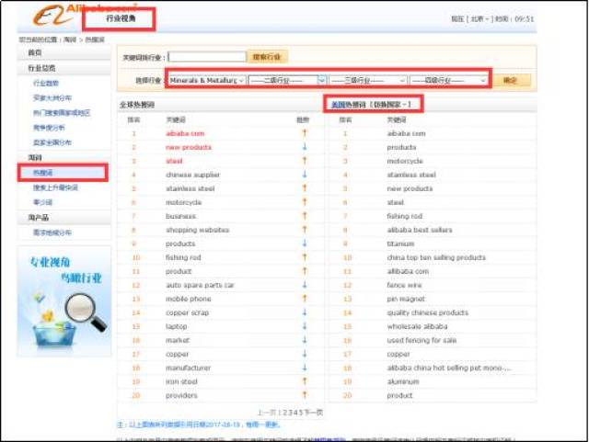Click the orange 搜索行业 search industry button
The height and width of the screenshot is (442, 589).
pyautogui.click(x=267, y=57)
